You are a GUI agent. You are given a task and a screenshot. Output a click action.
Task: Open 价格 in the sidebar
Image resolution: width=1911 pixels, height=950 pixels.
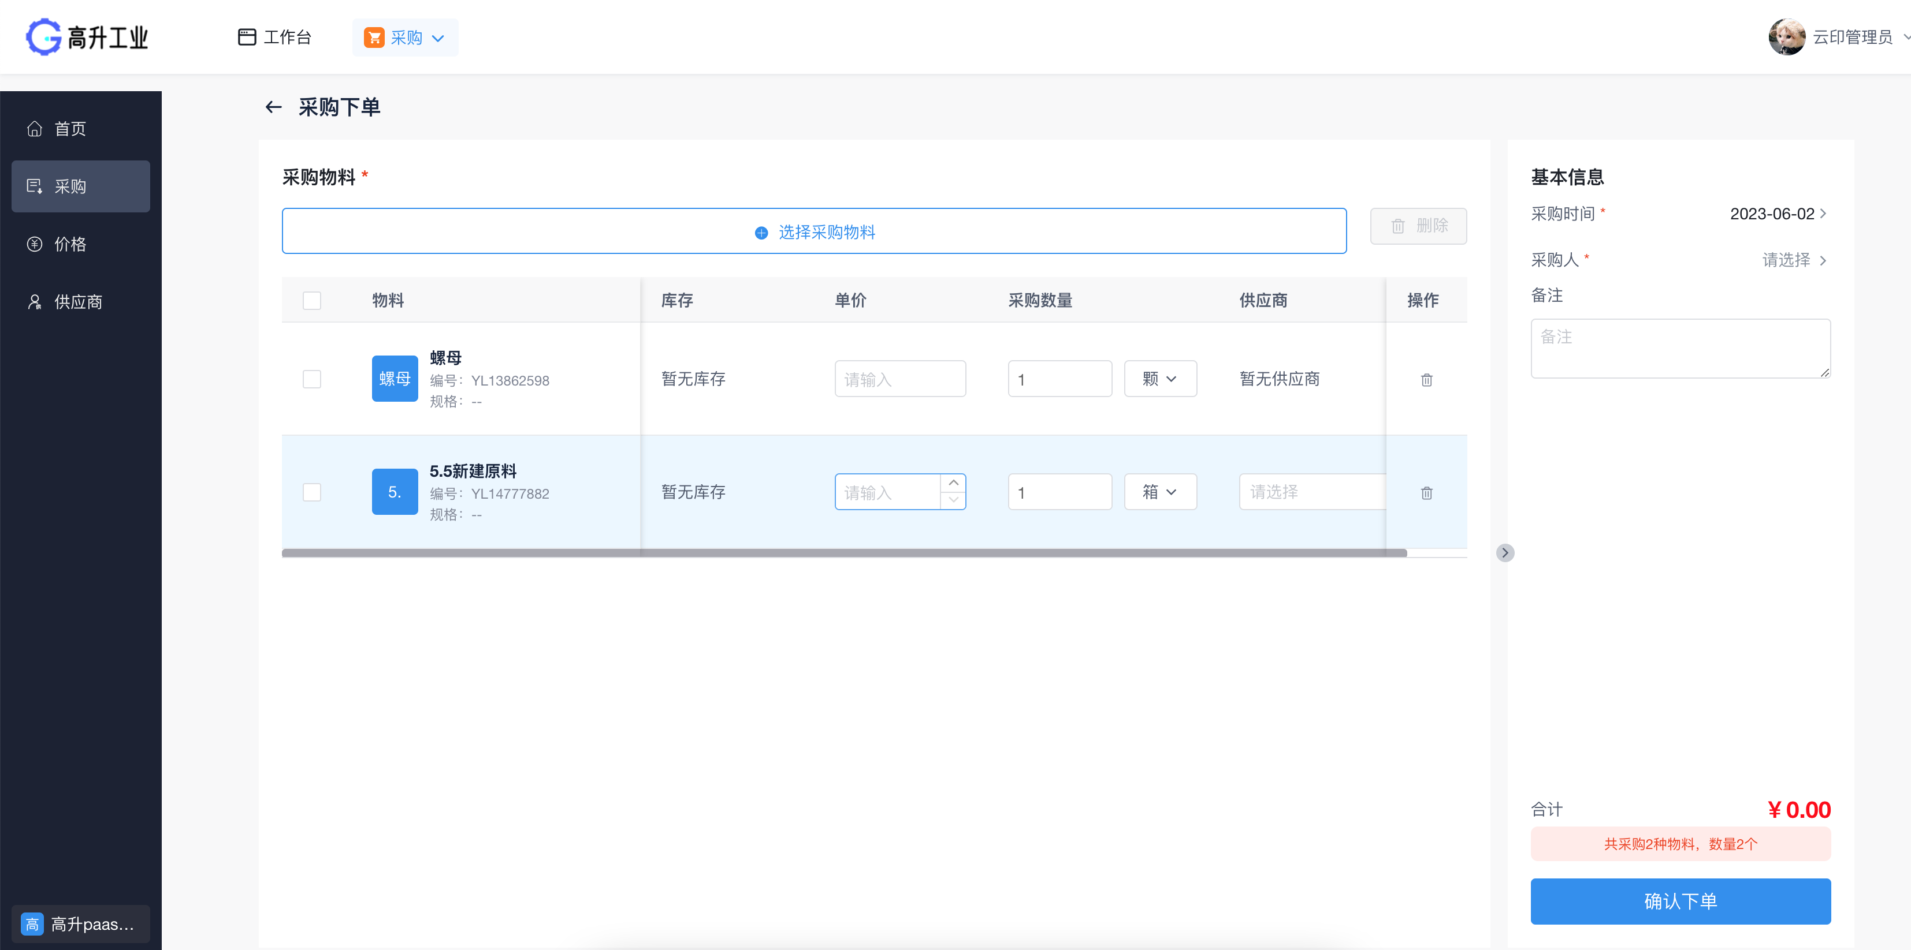[x=81, y=245]
